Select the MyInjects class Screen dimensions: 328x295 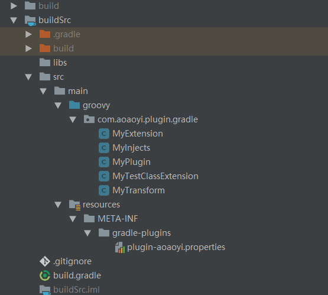point(131,148)
